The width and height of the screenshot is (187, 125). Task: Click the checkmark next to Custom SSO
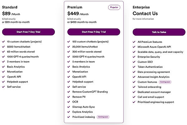pos(134,62)
